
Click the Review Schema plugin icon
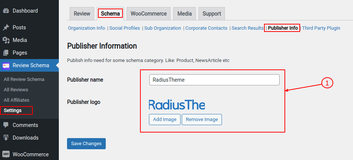6,66
